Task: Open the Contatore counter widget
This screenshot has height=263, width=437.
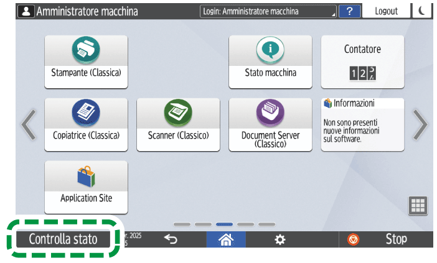Action: pos(362,62)
